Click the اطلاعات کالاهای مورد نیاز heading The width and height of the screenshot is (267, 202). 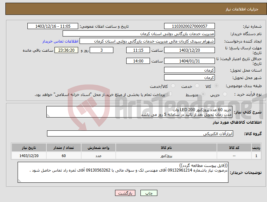point(237,122)
